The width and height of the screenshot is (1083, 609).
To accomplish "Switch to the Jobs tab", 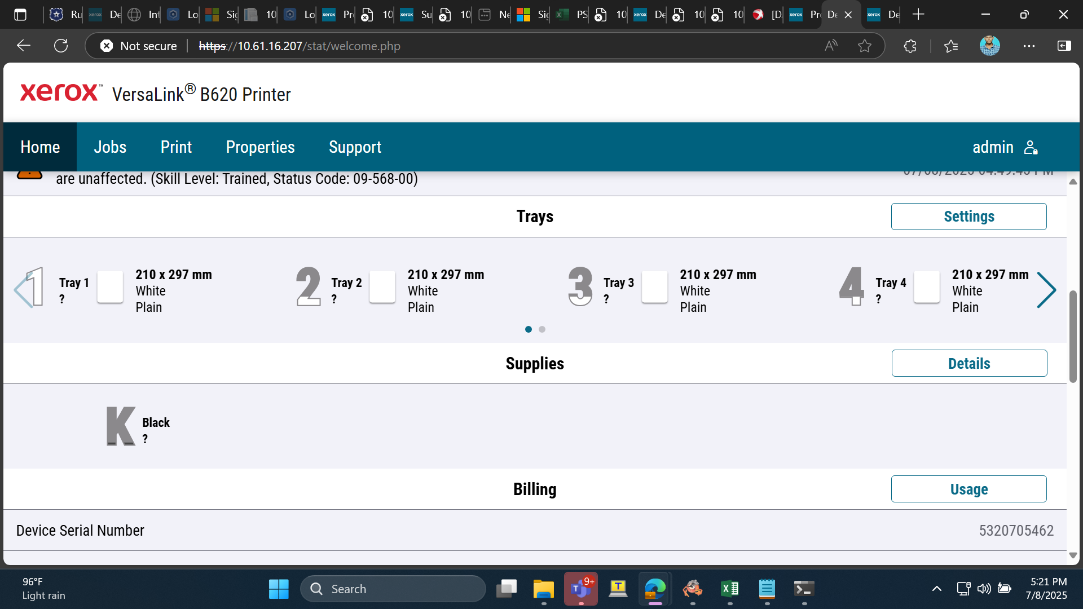I will click(110, 147).
